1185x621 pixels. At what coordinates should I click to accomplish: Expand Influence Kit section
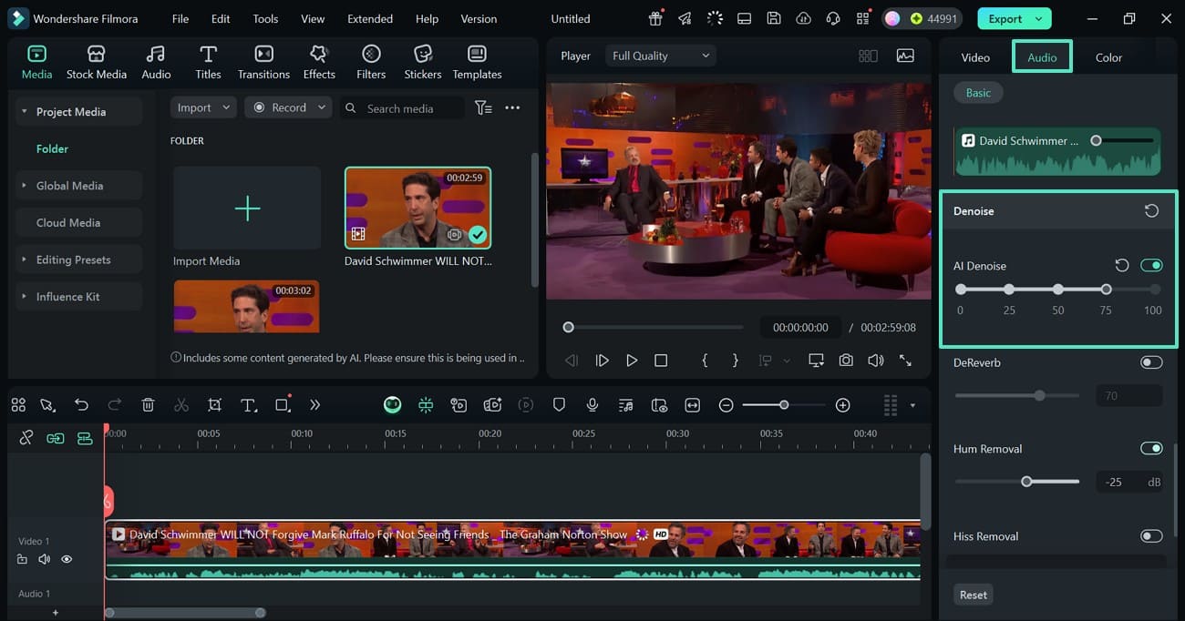25,297
